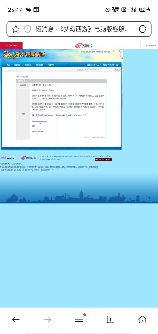
Task: Go to the browser home page
Action: point(142,319)
